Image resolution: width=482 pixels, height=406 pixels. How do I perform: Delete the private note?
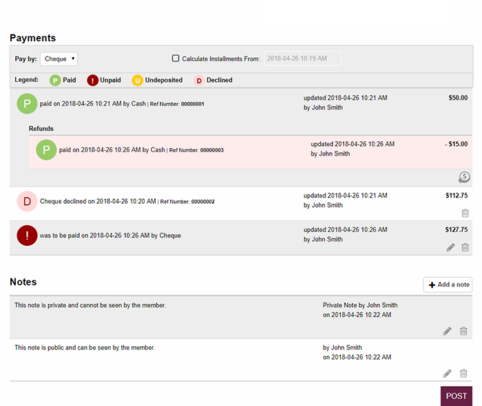pos(463,331)
